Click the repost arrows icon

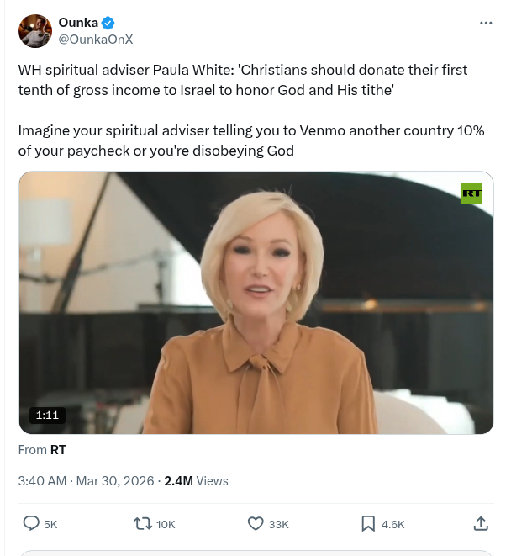point(143,523)
